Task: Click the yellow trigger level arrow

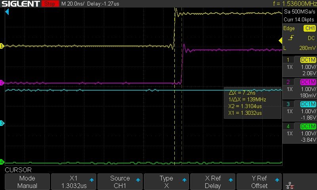Action: pos(281,41)
